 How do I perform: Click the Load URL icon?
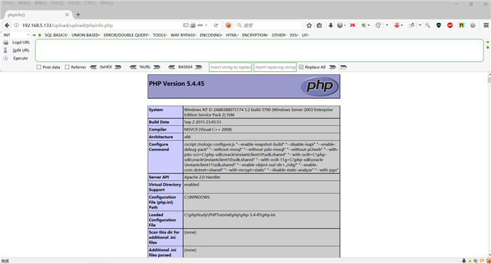coord(5,42)
